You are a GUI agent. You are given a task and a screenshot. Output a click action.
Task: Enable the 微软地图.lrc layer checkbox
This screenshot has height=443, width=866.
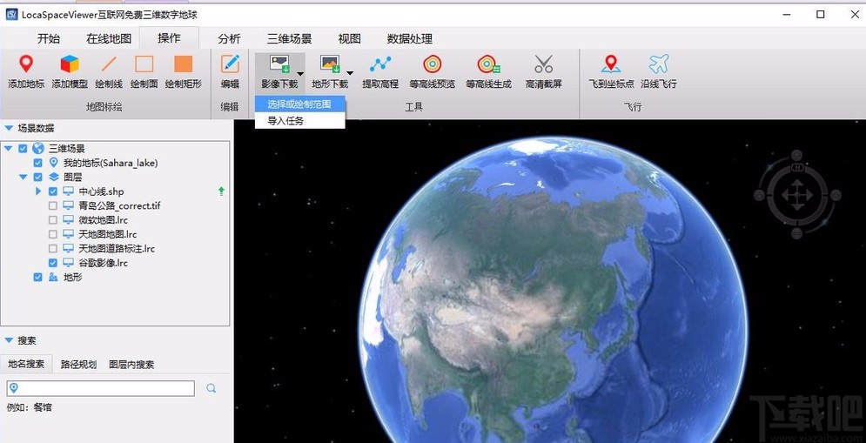[x=52, y=220]
